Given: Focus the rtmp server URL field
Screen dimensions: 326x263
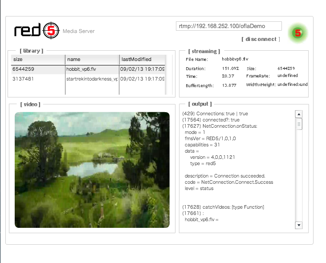Looking at the screenshot, I should 229,26.
